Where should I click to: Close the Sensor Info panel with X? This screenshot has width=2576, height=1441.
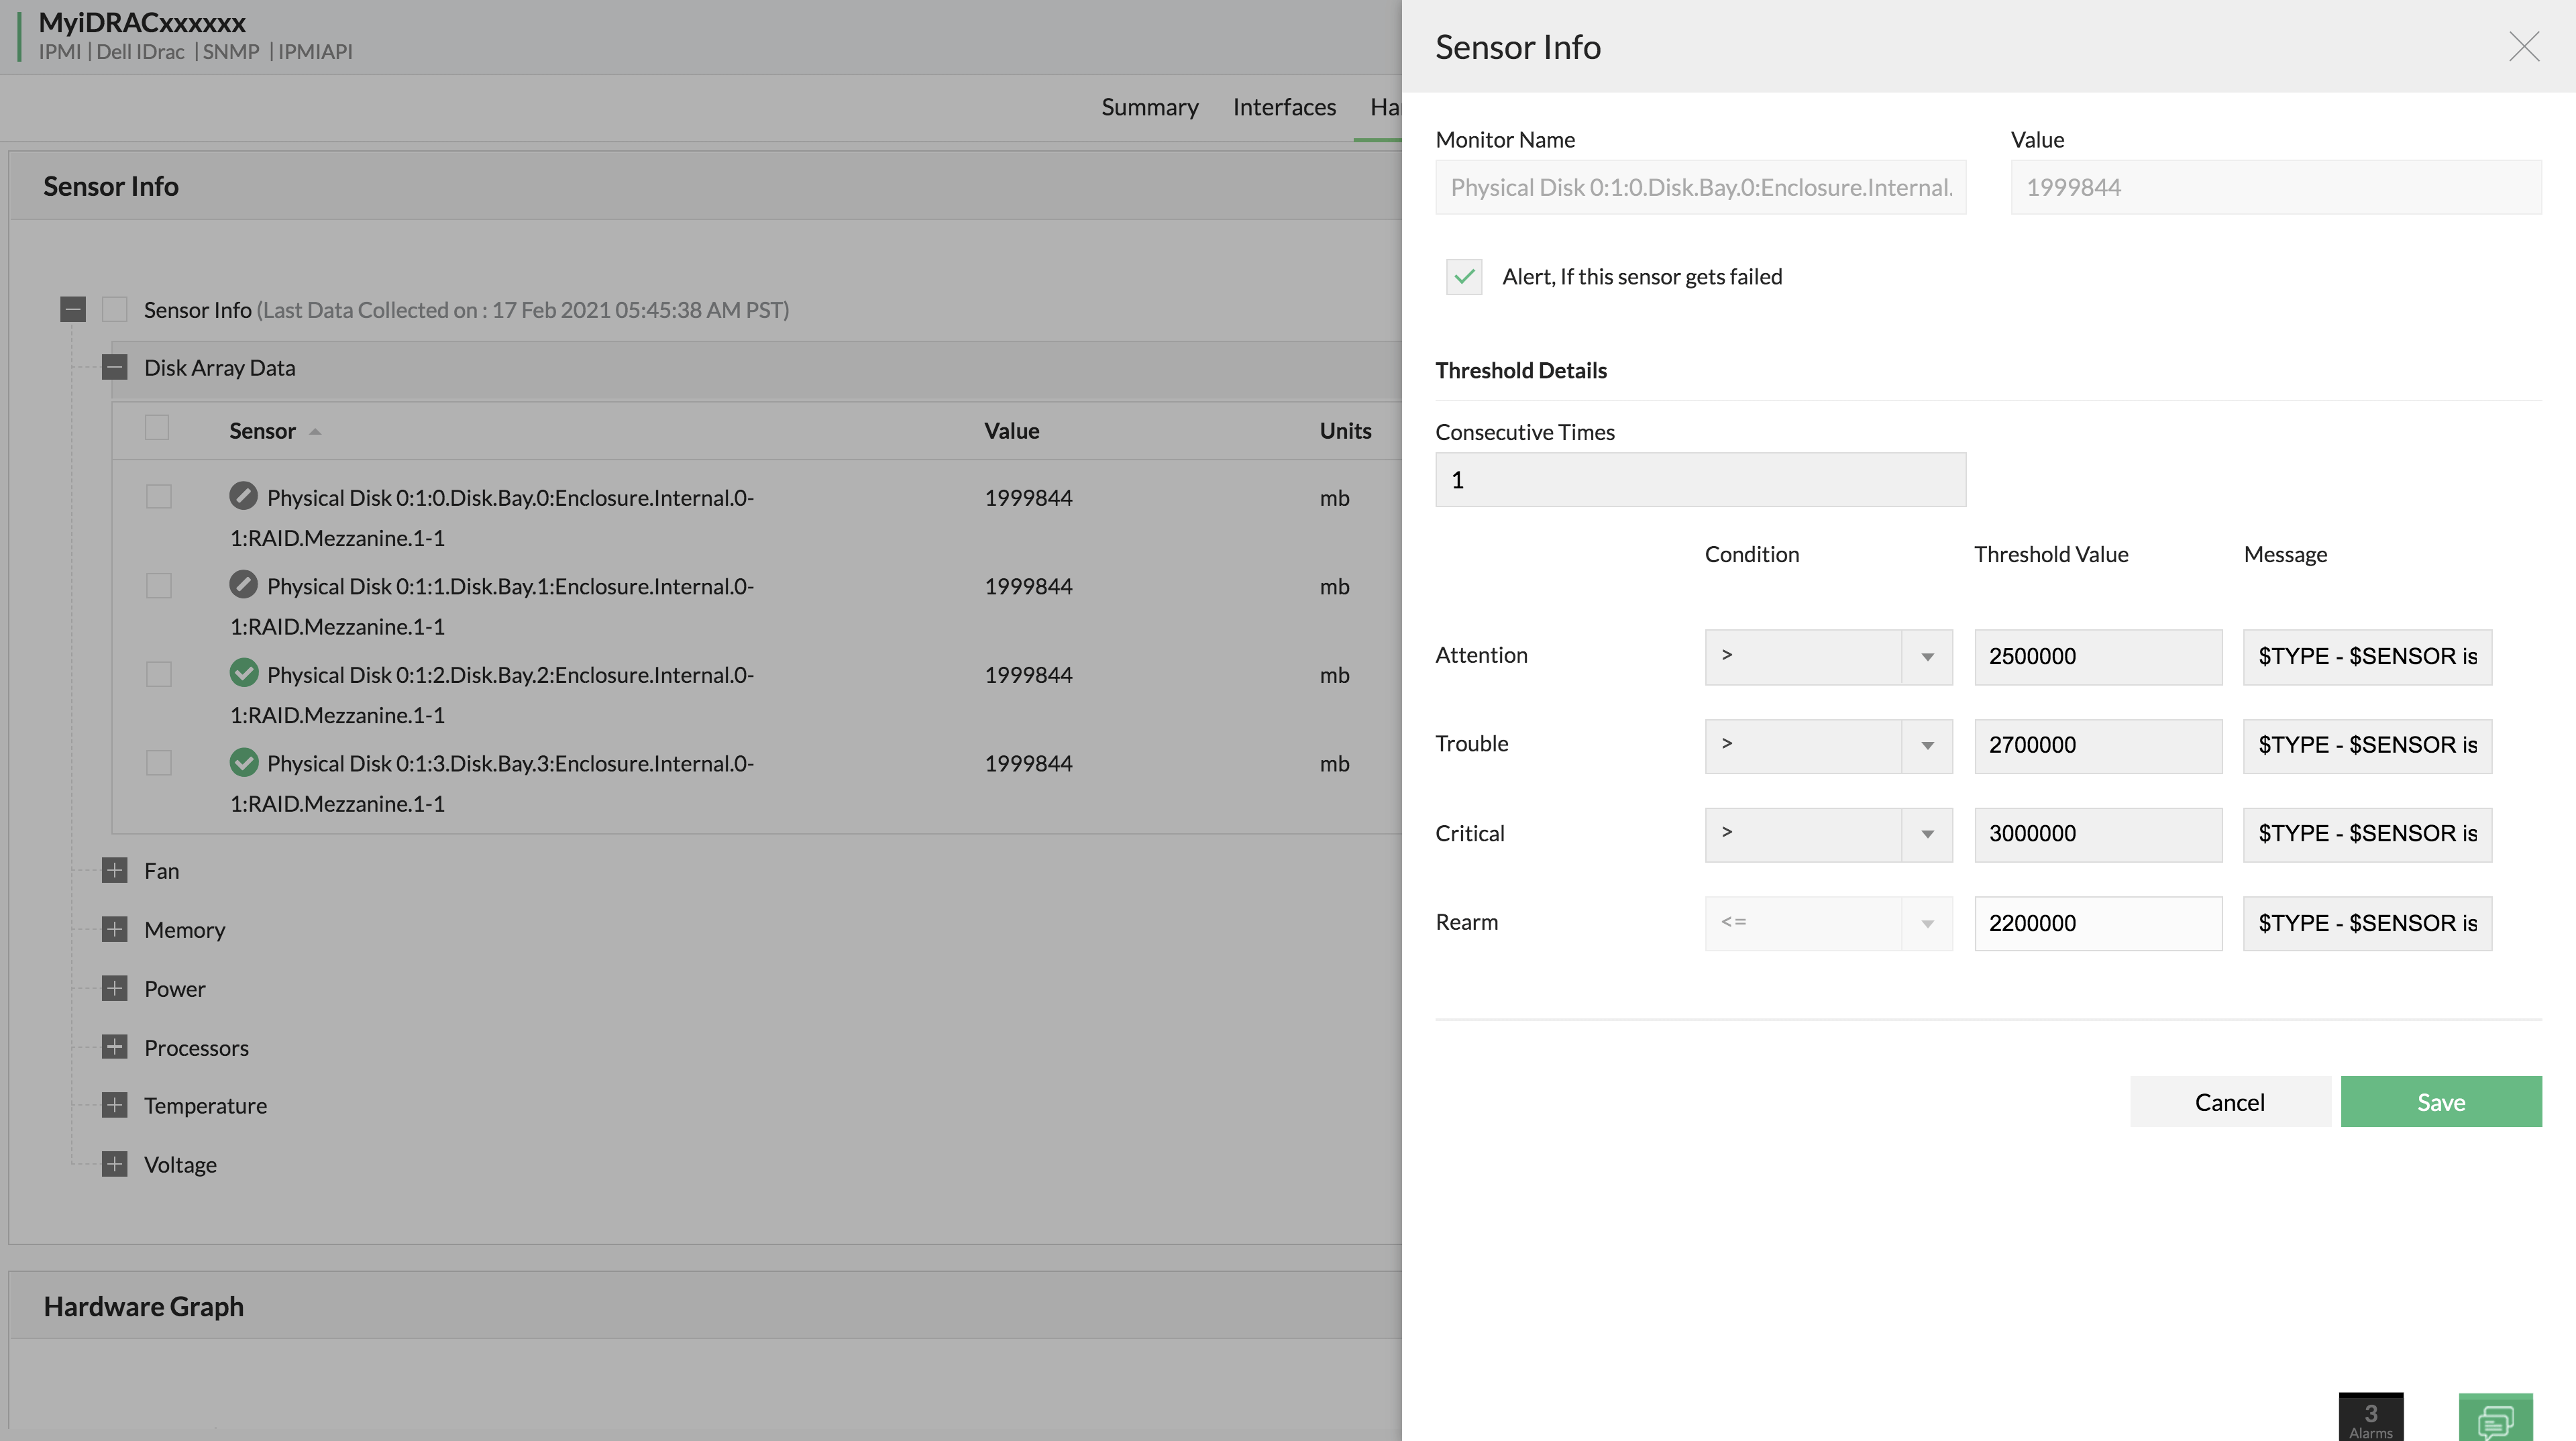(2524, 47)
